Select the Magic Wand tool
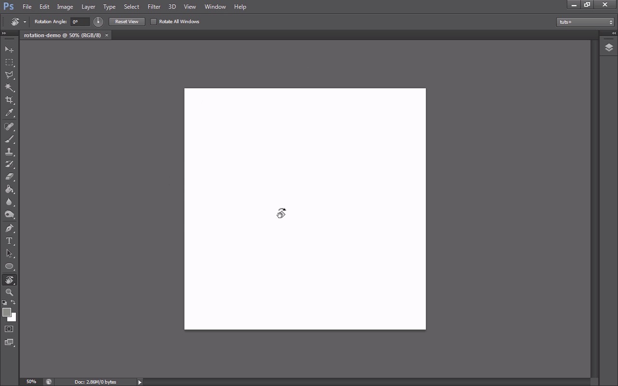Screen dimensions: 618x386 click(9, 87)
